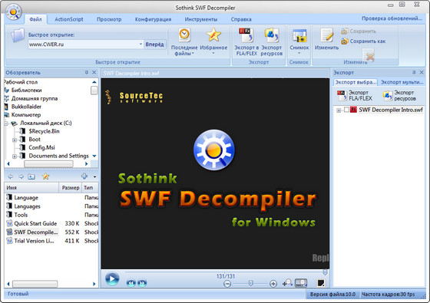Click the Изменить edit icon
430x303 pixels.
326,35
